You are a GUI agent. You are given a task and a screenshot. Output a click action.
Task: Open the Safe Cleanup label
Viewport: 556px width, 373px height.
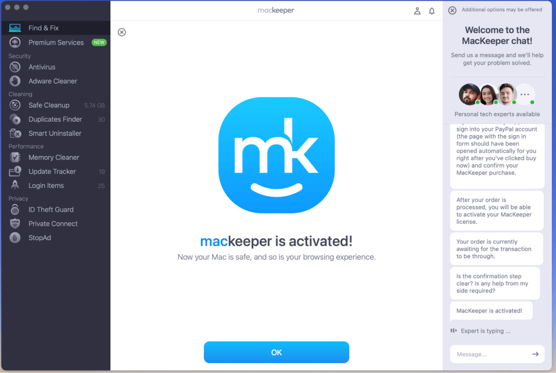click(x=49, y=105)
